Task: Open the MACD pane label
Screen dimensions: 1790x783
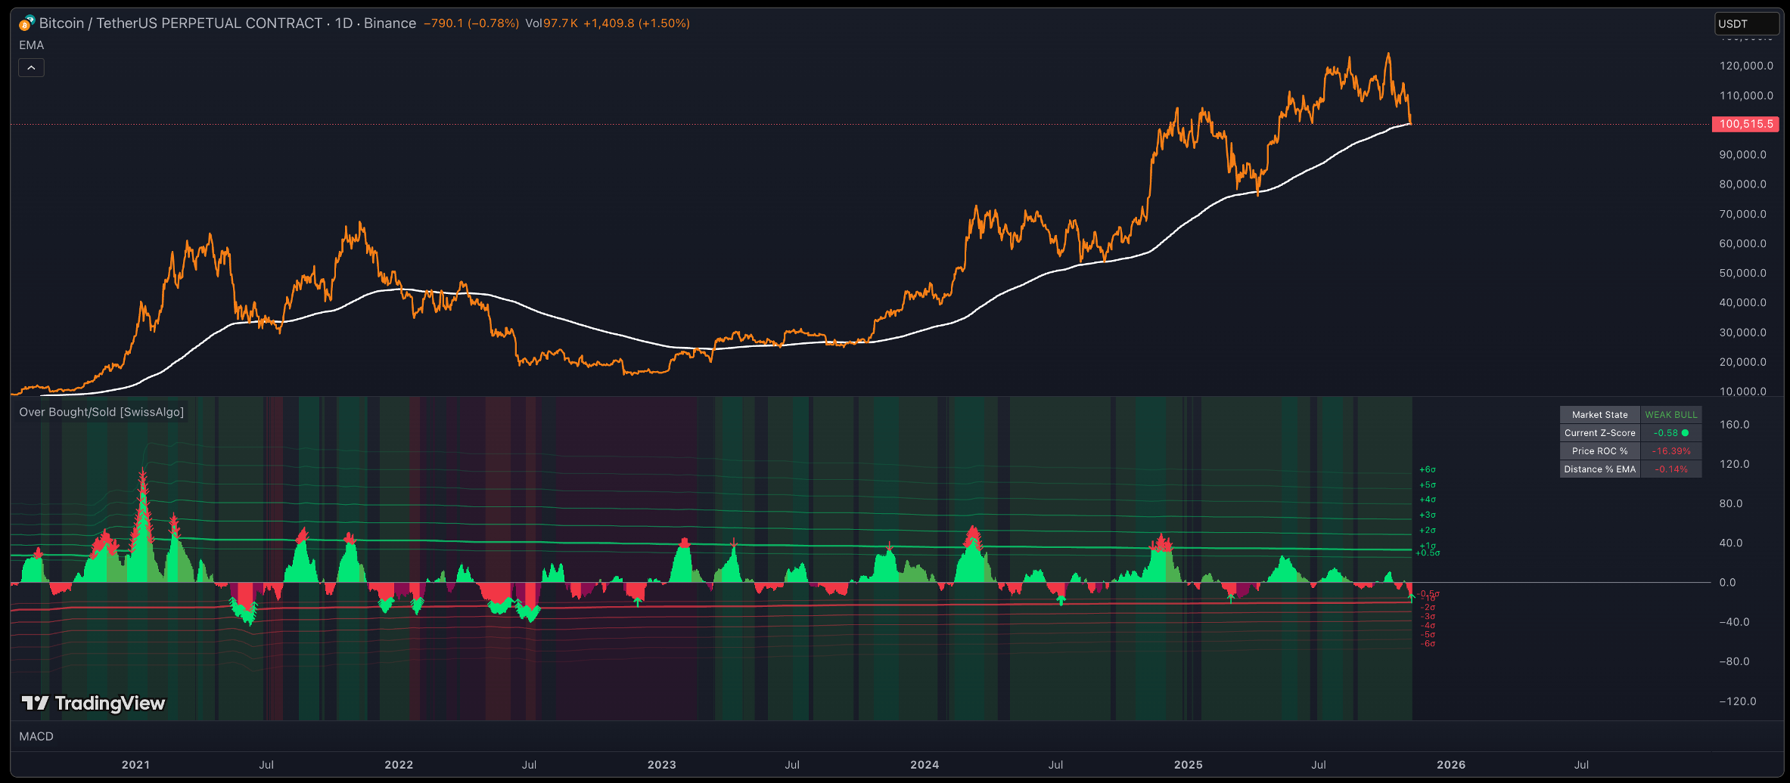Action: 36,736
